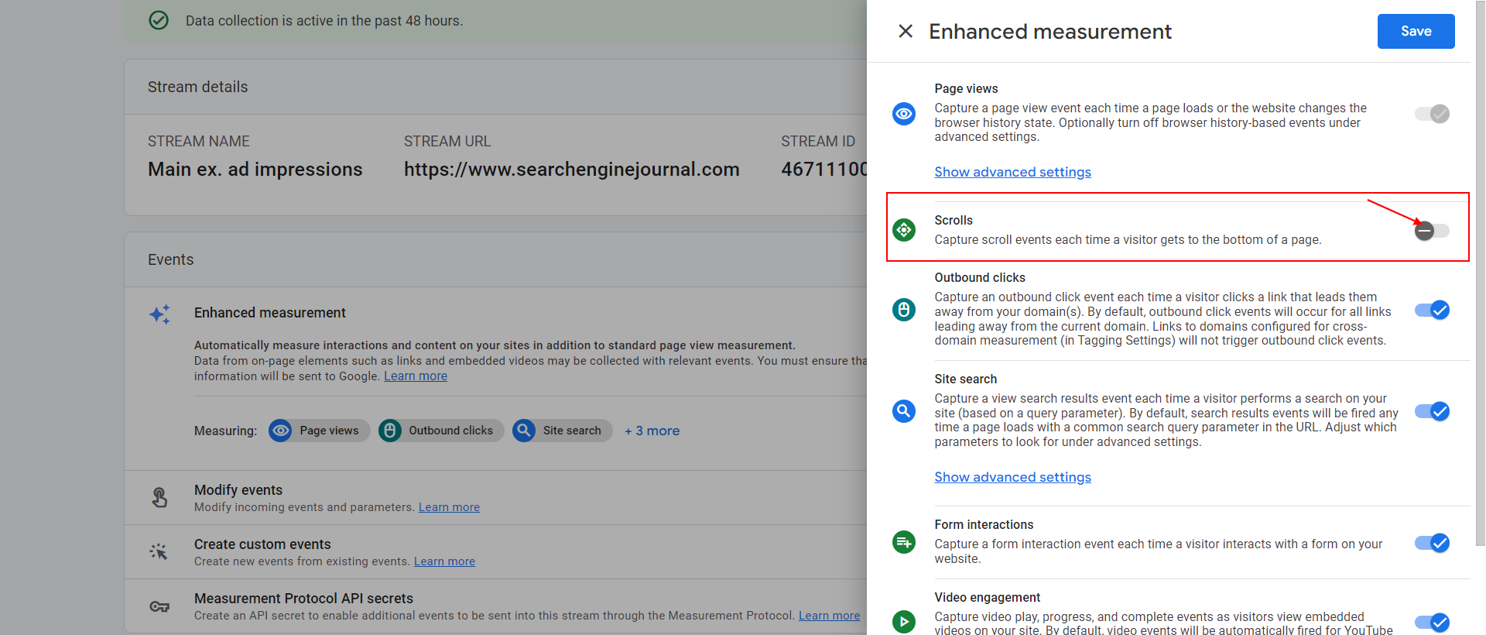
Task: Click the Enhanced measurement sparkle icon
Action: (x=159, y=314)
